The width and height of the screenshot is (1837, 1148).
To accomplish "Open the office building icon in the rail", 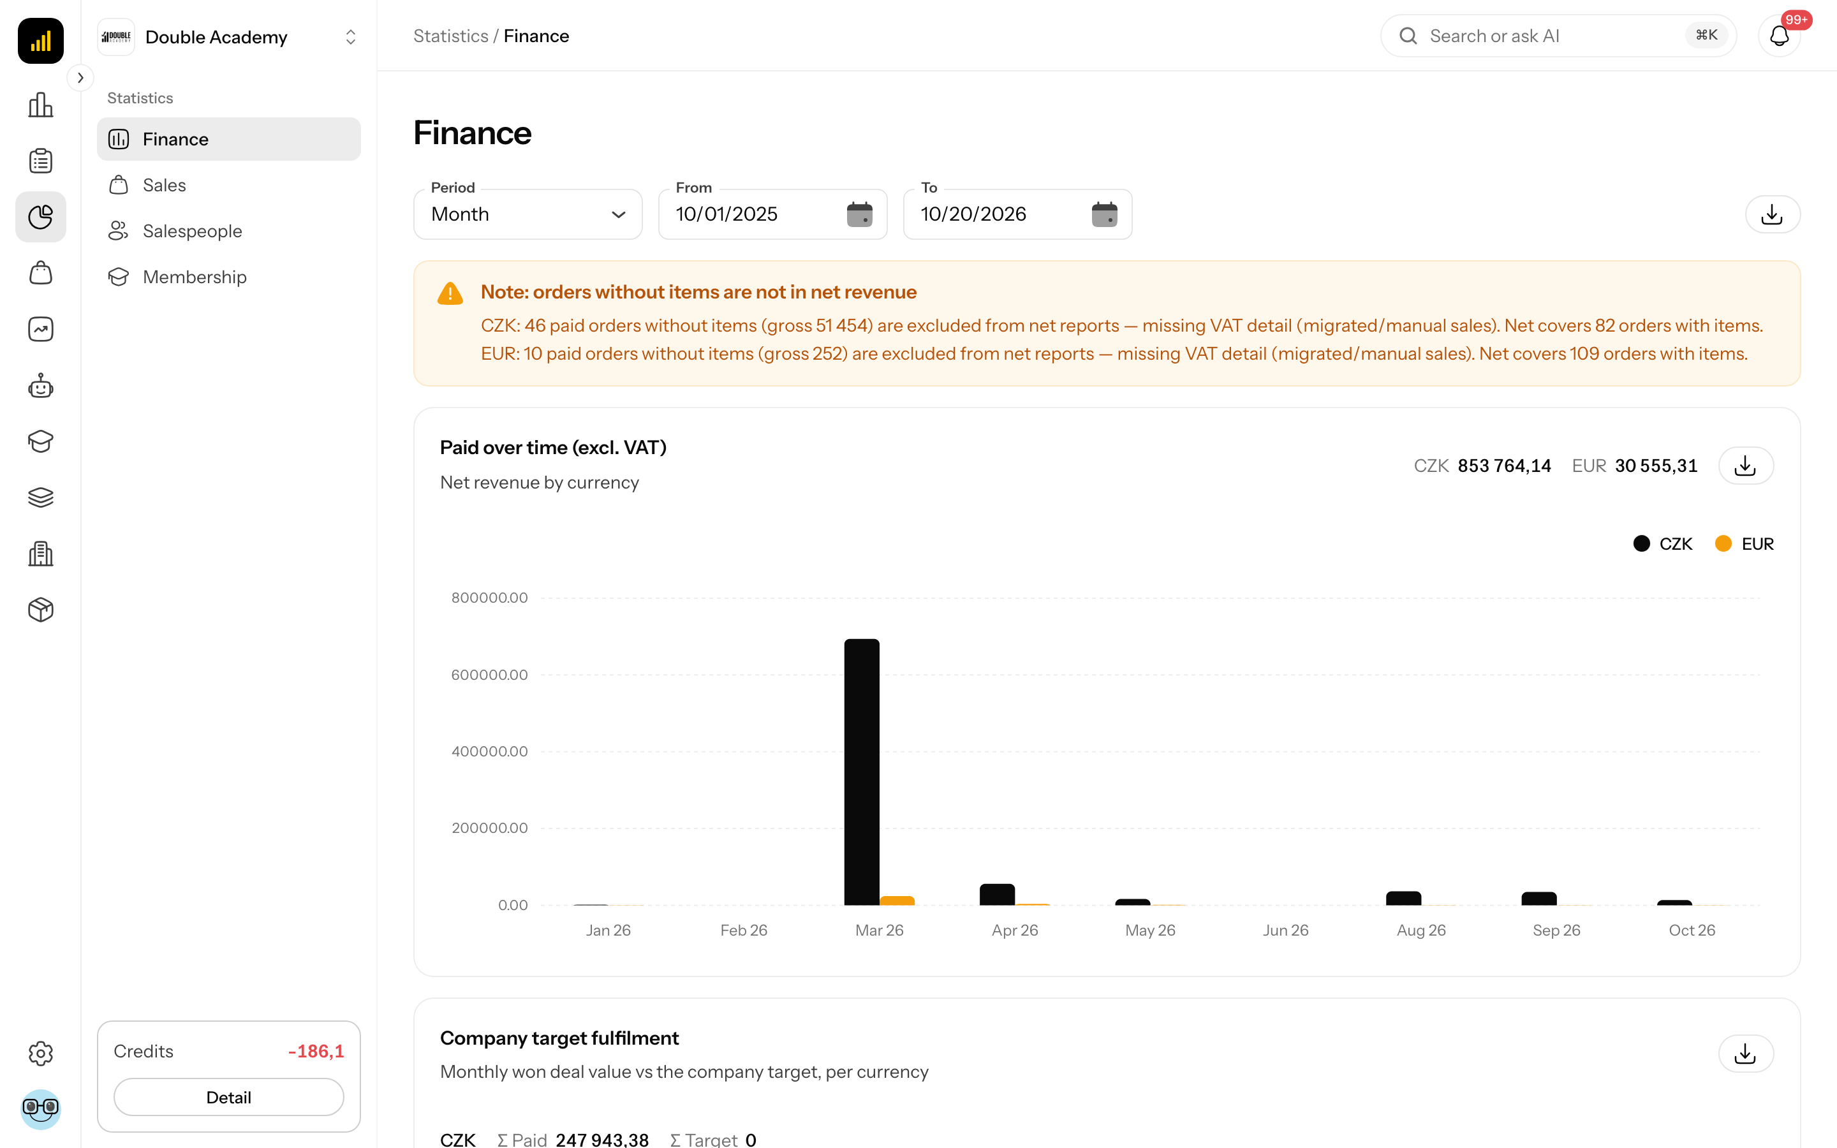I will (40, 554).
